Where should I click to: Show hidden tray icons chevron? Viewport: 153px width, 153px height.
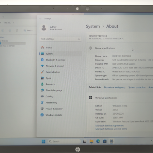click(151, 141)
